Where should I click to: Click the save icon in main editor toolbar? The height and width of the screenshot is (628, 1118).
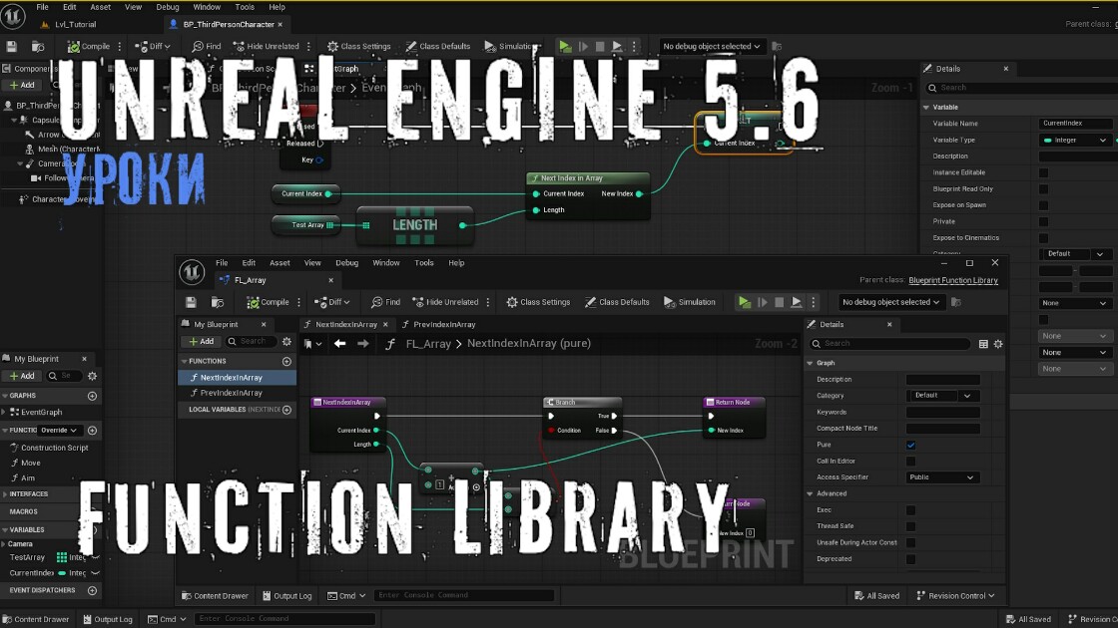point(11,46)
